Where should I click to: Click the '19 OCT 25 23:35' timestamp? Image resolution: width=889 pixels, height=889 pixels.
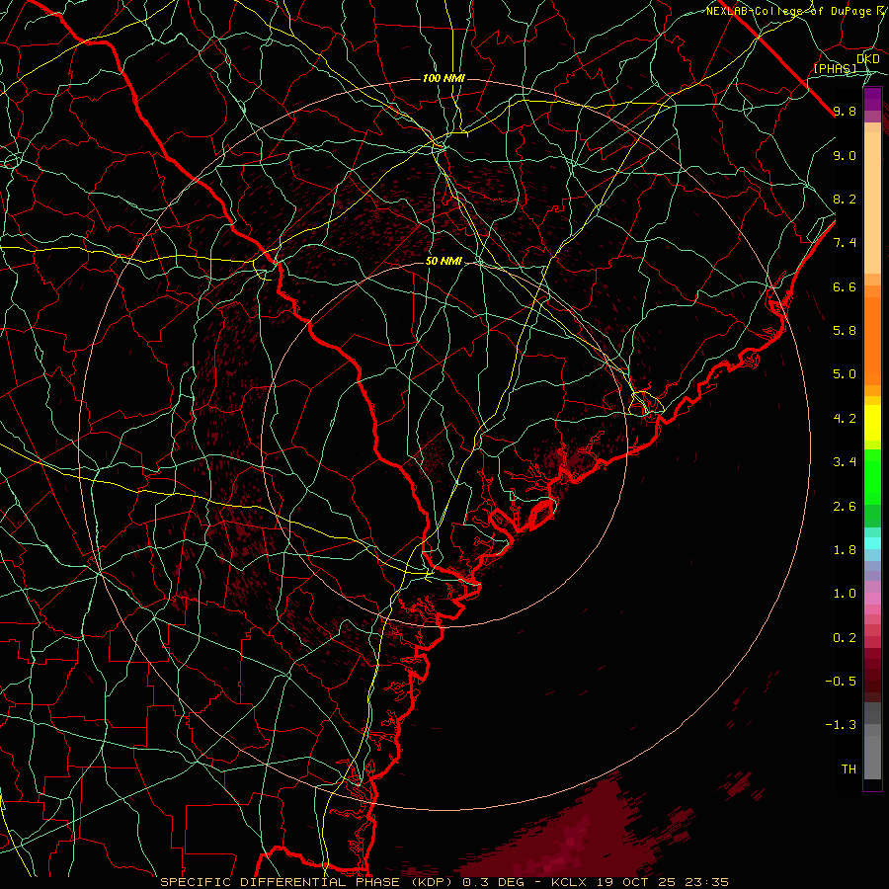[x=662, y=882]
